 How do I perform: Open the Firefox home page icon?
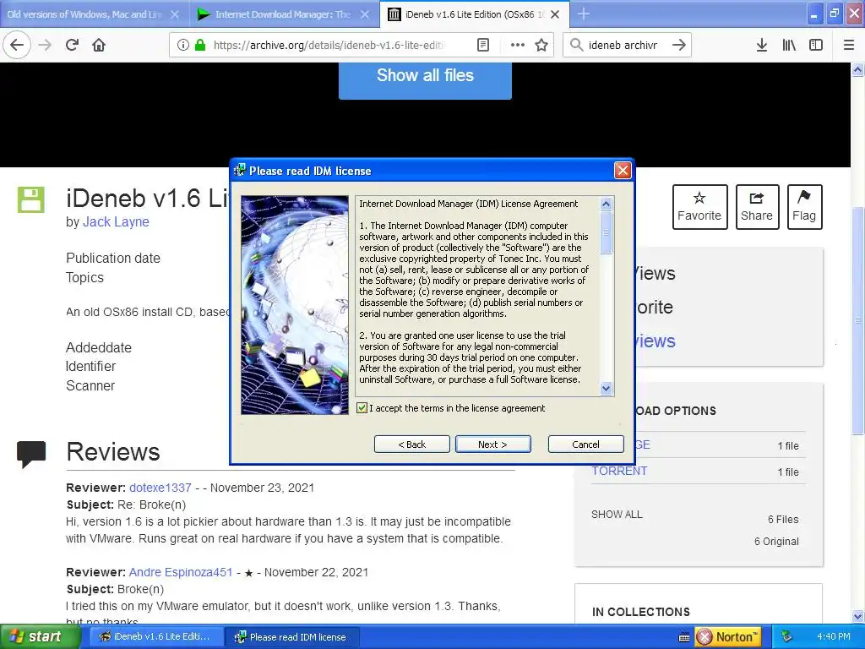coord(99,45)
